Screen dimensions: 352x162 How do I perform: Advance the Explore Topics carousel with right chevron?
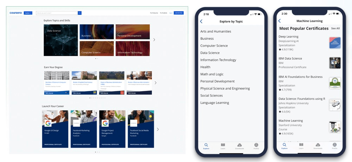[x=154, y=40]
